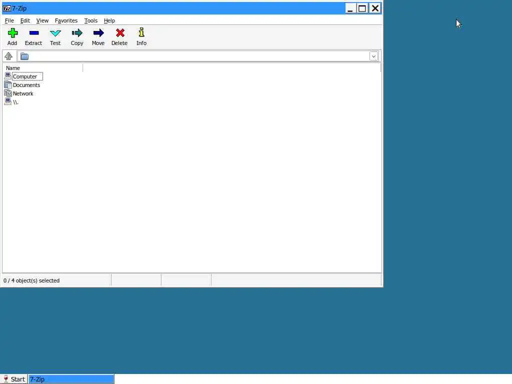Click the blue Extract toolbar icon
Viewport: 512px width, 384px height.
33,33
